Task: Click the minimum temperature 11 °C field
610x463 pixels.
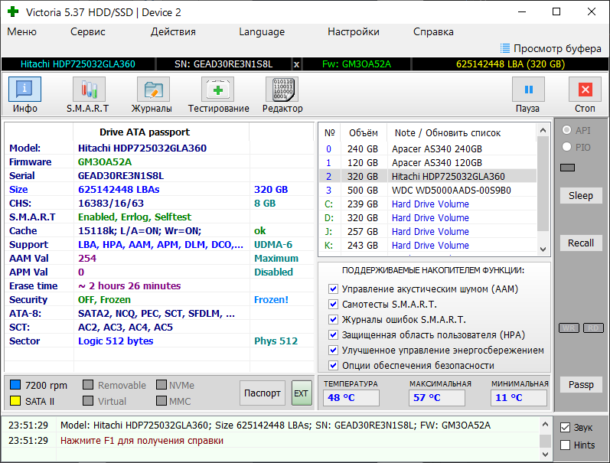Action: coord(519,398)
